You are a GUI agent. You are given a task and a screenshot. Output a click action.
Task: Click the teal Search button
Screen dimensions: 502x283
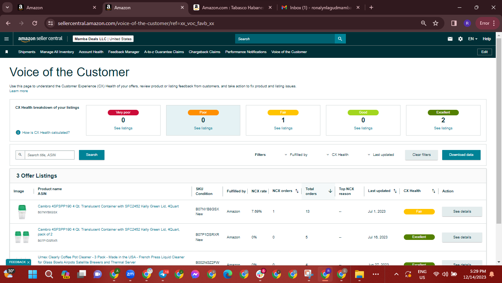click(92, 155)
